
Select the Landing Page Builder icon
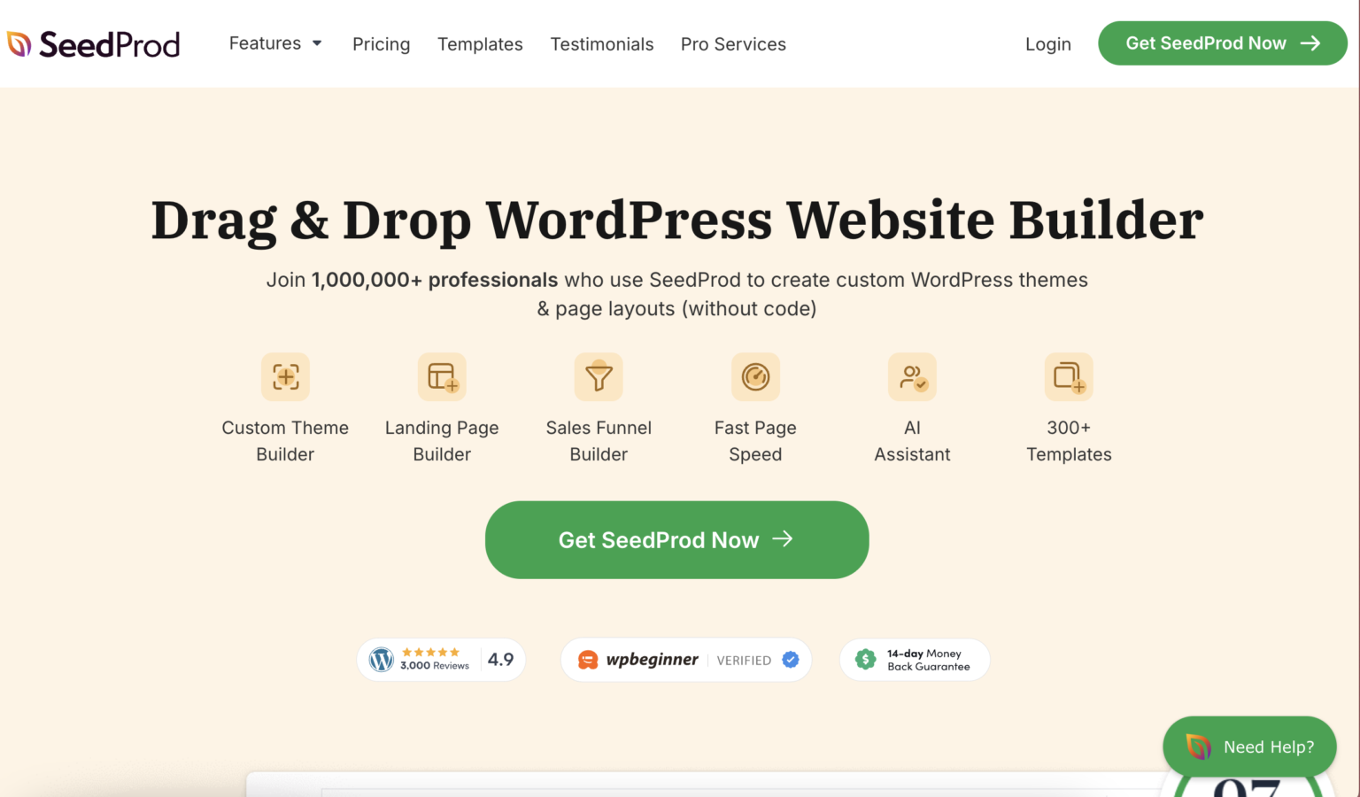click(442, 377)
